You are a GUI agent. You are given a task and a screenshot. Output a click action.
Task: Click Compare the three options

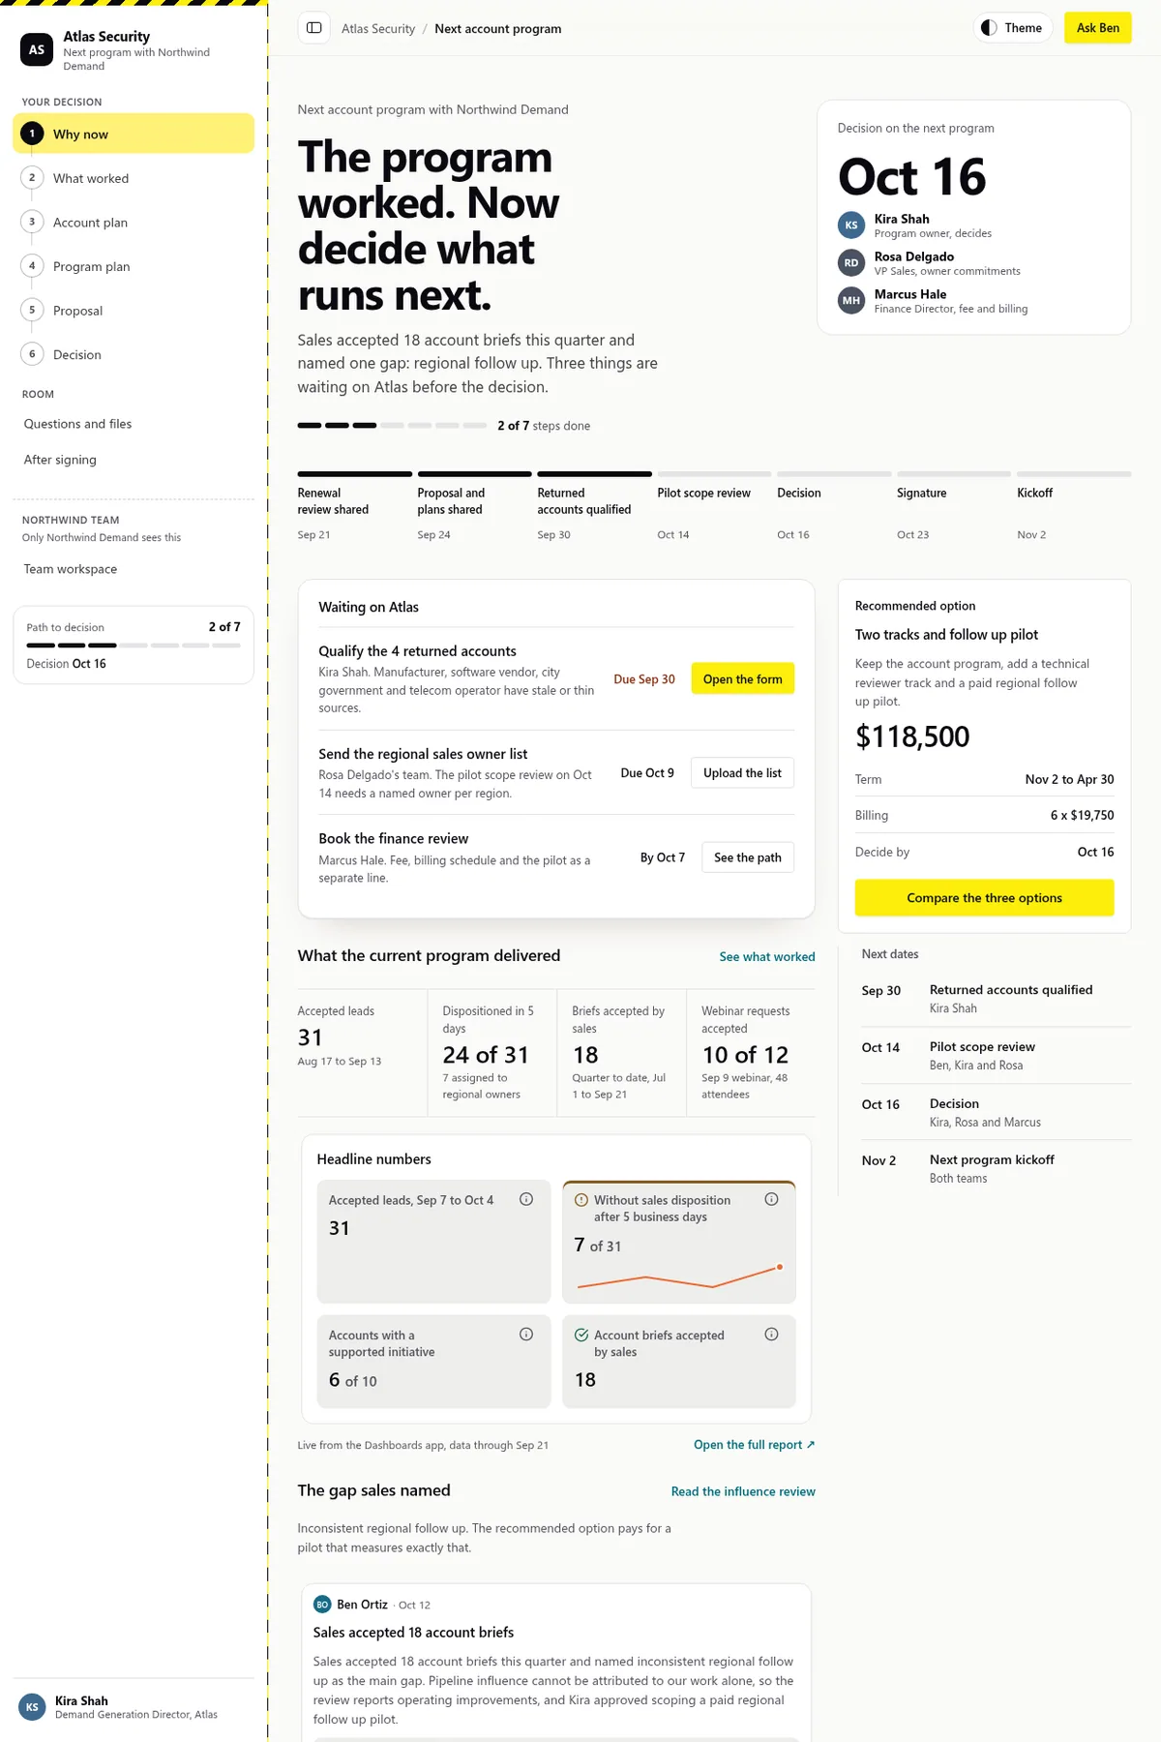click(x=984, y=897)
